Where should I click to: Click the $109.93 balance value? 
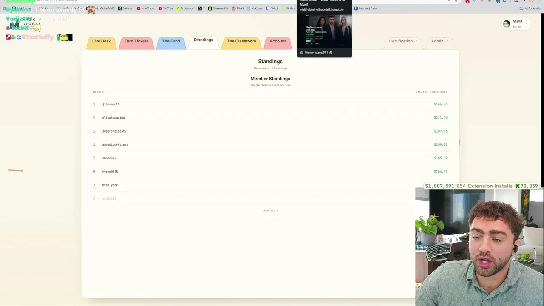pyautogui.click(x=441, y=131)
